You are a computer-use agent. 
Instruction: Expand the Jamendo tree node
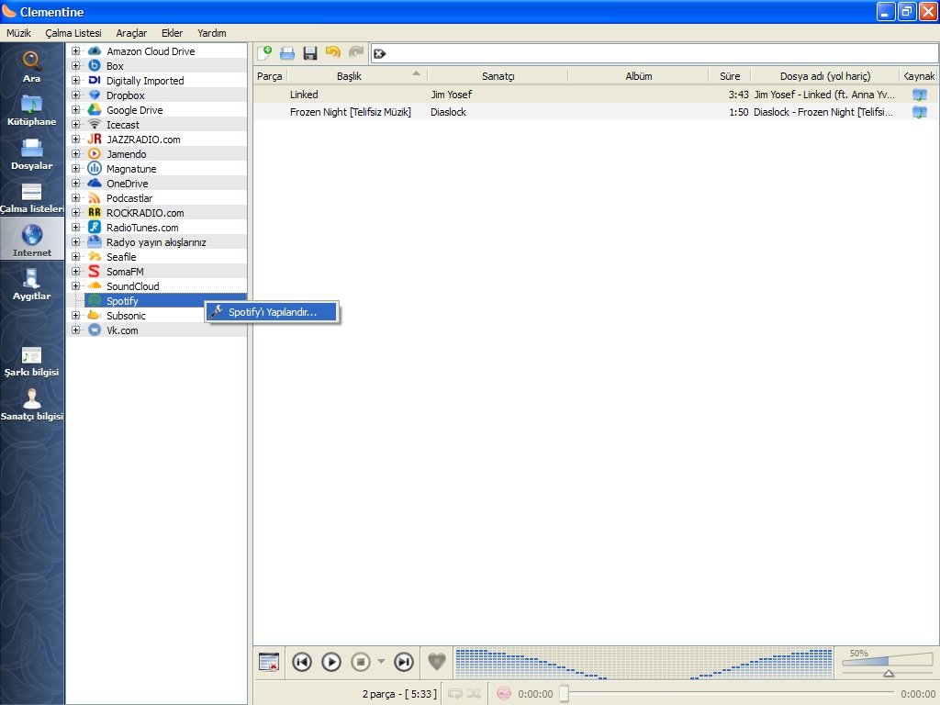[x=75, y=154]
